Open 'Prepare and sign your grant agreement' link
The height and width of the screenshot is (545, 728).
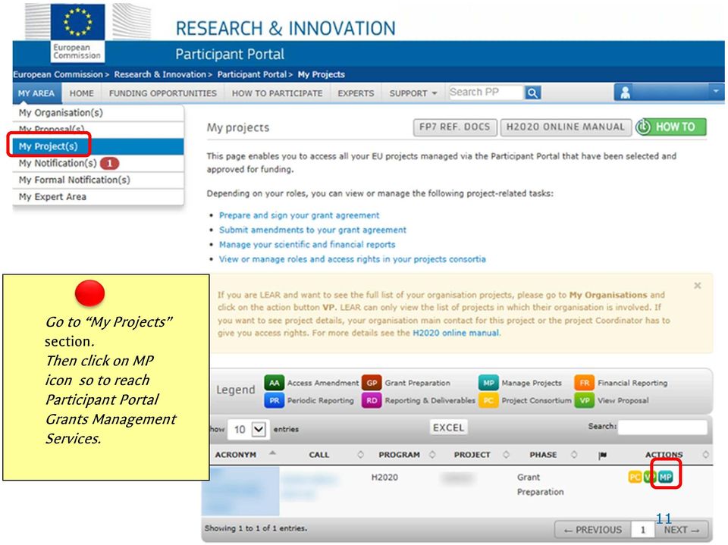click(299, 215)
